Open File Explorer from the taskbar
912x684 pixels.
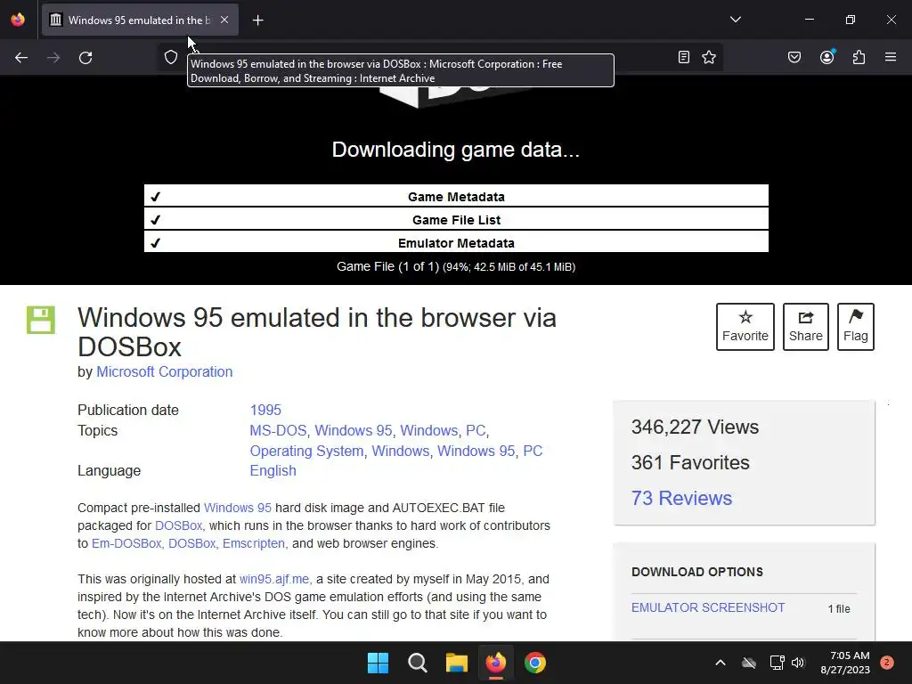(x=457, y=663)
